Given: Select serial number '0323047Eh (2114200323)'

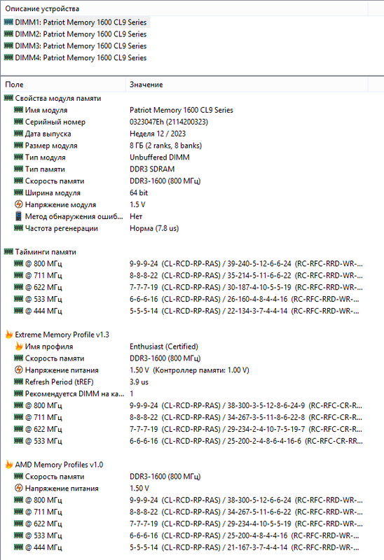Looking at the screenshot, I should [x=169, y=122].
